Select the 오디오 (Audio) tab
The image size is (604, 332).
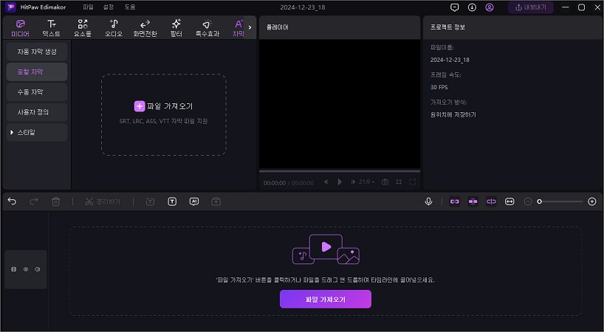click(114, 28)
